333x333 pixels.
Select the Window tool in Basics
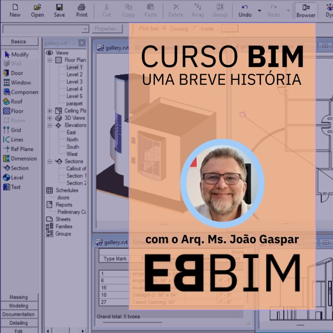(x=21, y=83)
